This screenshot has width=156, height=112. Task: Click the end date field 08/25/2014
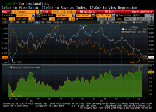point(104,15)
